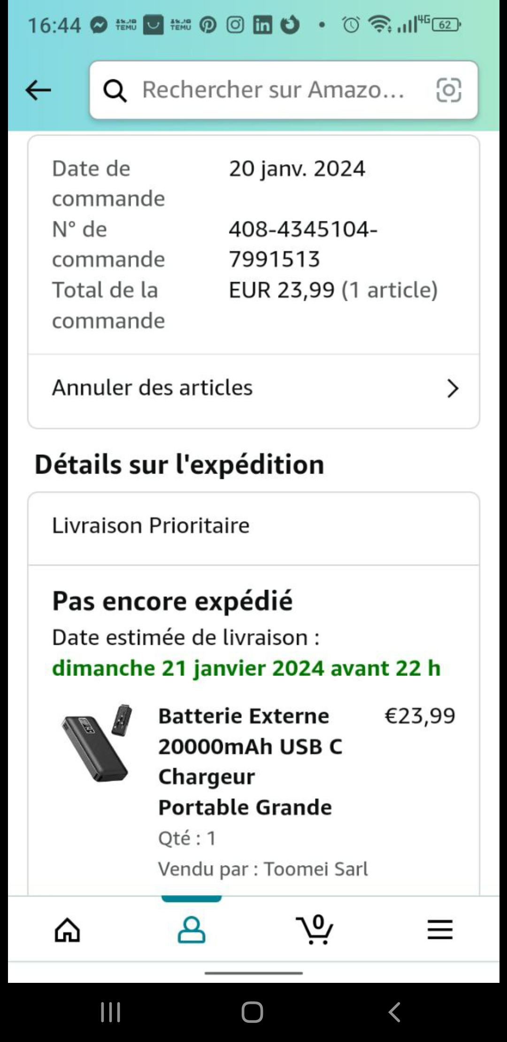
Task: Open the account profile tab icon
Action: tap(192, 930)
